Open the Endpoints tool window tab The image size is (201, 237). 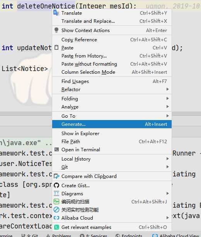point(129,235)
